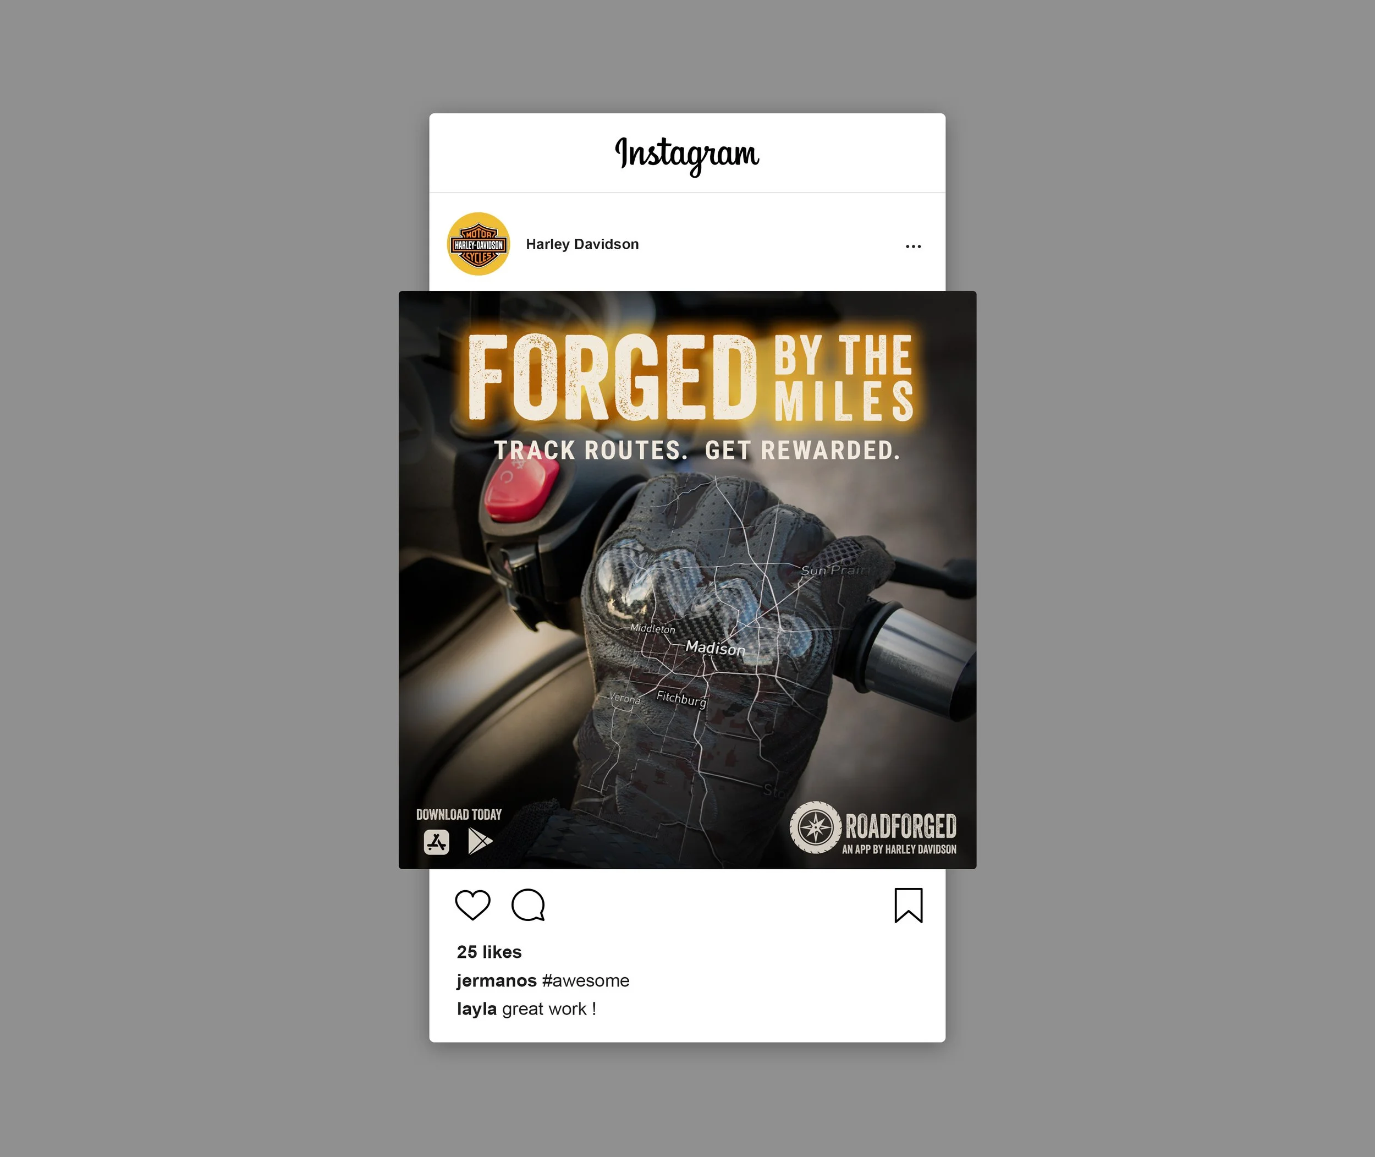
Task: Like the post with the heart icon
Action: tap(472, 905)
